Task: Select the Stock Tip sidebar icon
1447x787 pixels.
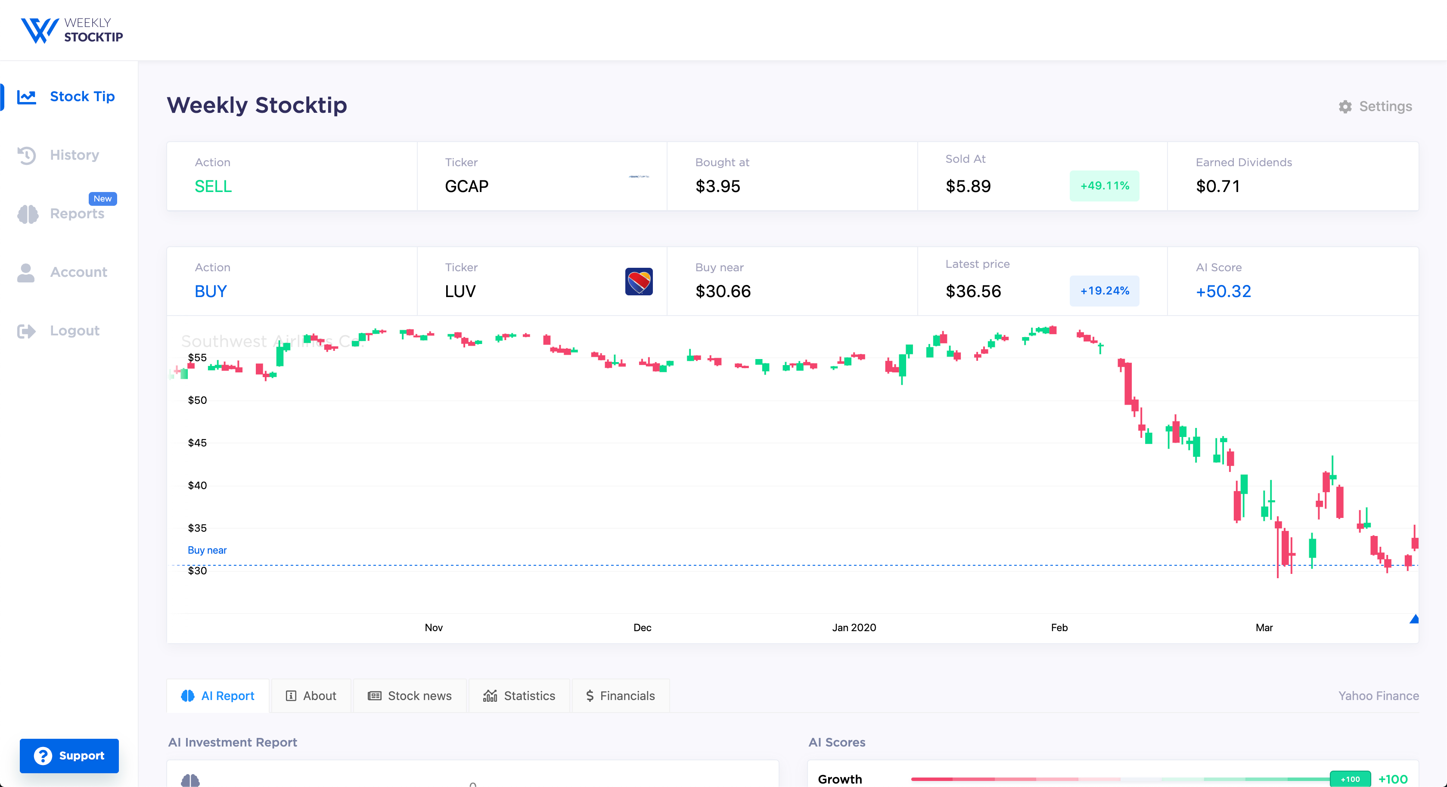Action: [26, 96]
